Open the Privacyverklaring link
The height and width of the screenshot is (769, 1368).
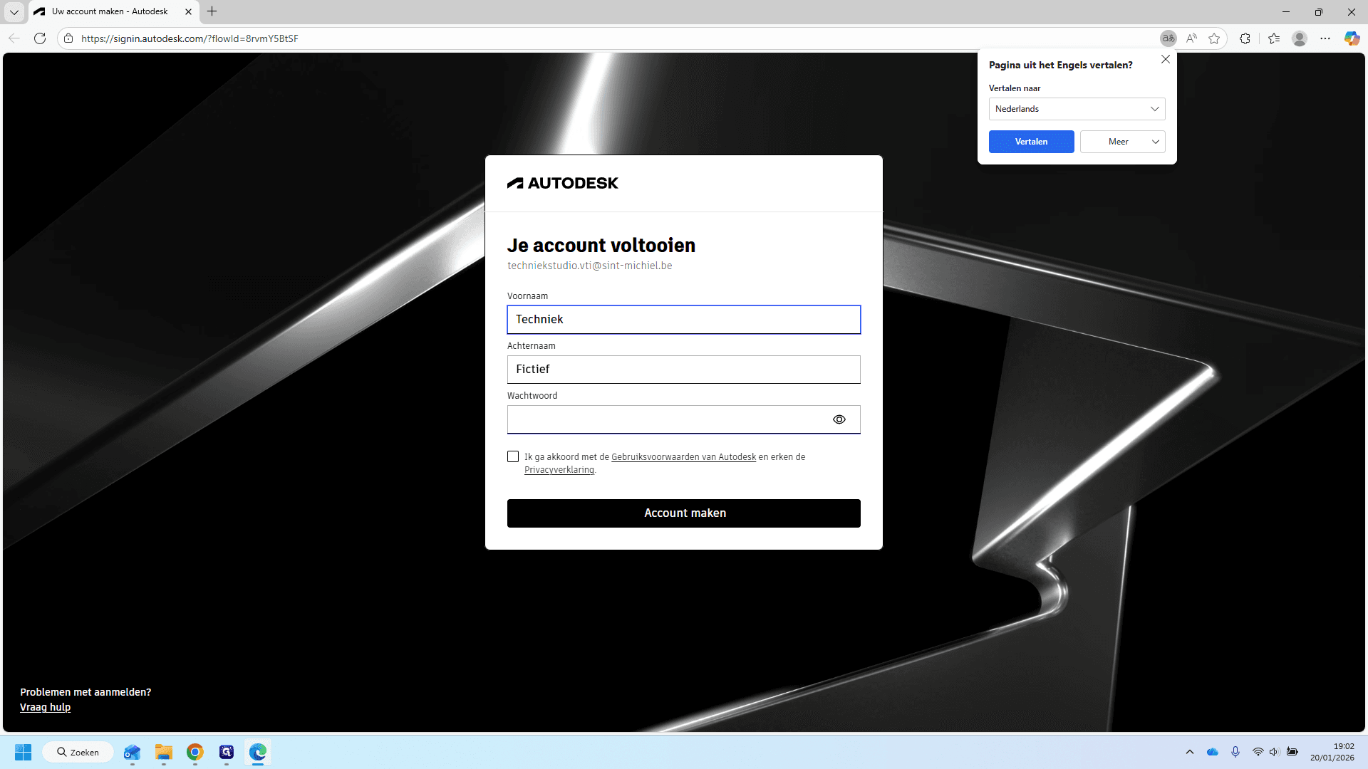pos(559,470)
